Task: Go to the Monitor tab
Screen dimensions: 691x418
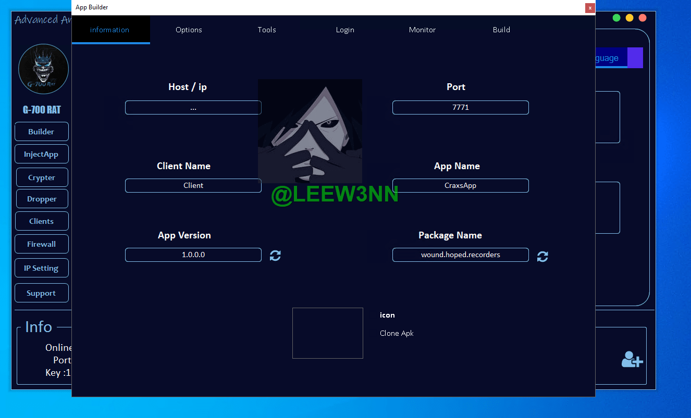Action: coord(422,30)
